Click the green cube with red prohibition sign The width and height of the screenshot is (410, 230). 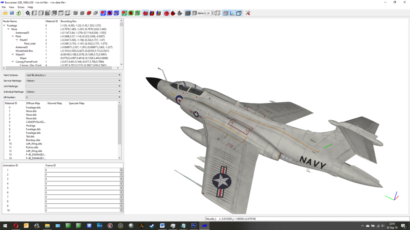pyautogui.click(x=125, y=13)
